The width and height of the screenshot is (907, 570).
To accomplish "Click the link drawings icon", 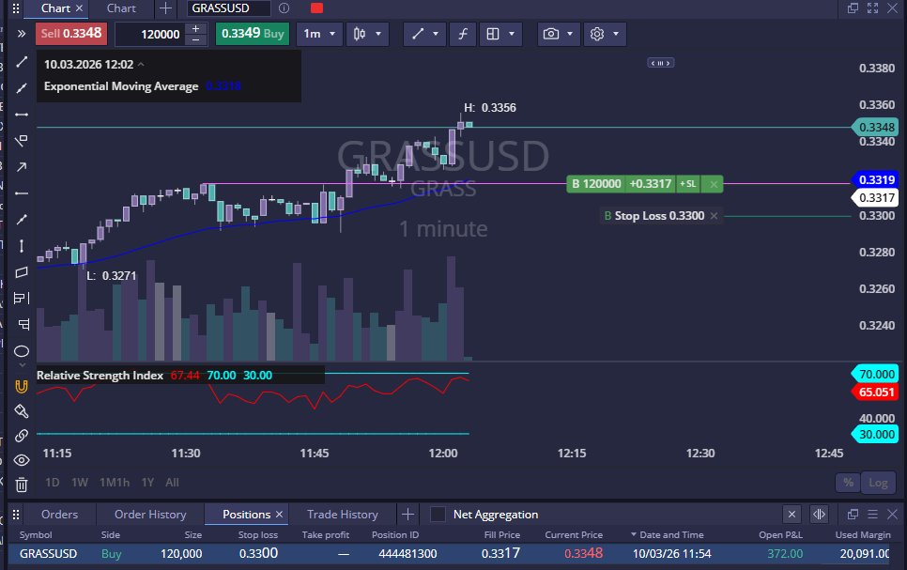I will pyautogui.click(x=22, y=436).
